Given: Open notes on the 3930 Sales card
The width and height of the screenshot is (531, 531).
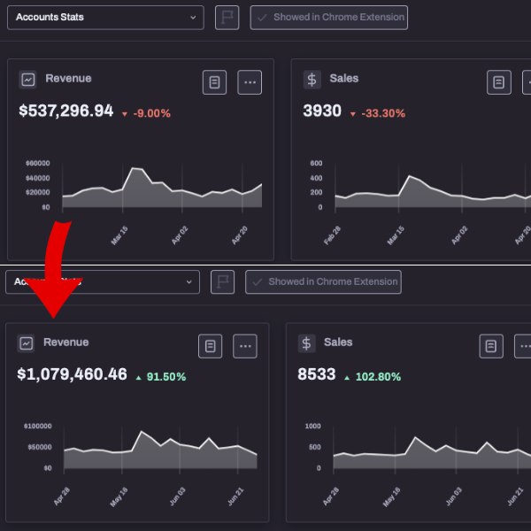Looking at the screenshot, I should (499, 82).
